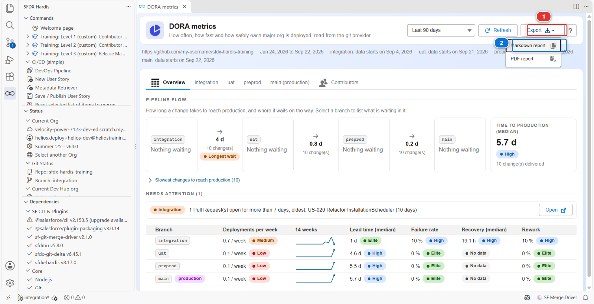Collapse the Current Org group
This screenshot has width=594, height=304.
(28, 121)
